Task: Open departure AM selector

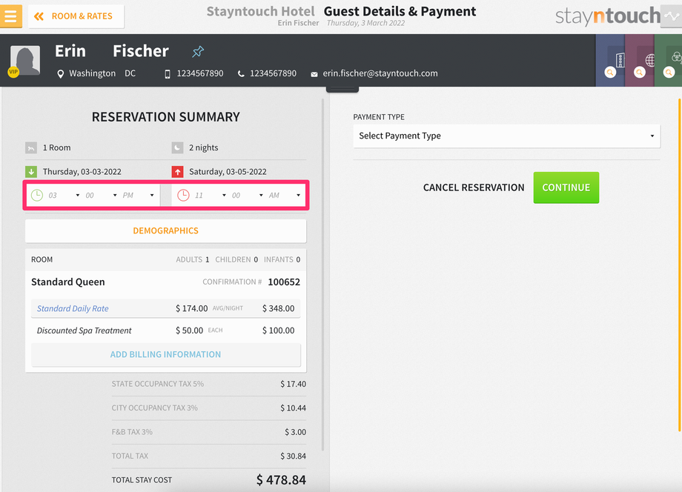Action: click(x=285, y=196)
